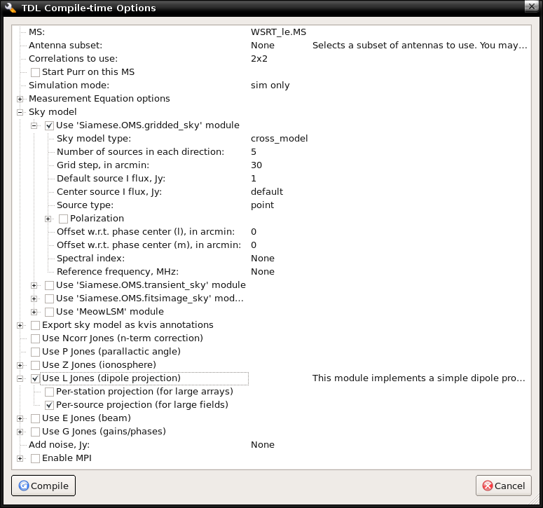The height and width of the screenshot is (508, 543).
Task: Change Simulation mode value 'sim only'
Action: [270, 85]
